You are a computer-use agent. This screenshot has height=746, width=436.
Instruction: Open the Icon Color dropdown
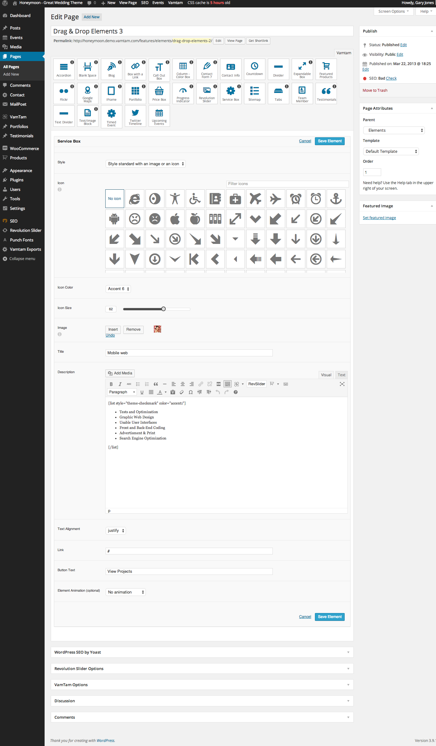(x=118, y=289)
